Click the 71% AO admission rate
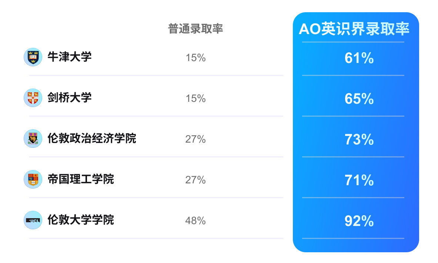 pyautogui.click(x=359, y=180)
